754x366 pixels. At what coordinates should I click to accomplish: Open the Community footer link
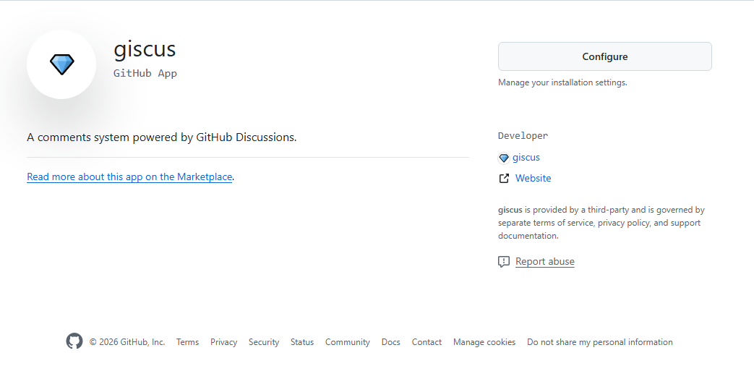[x=347, y=342]
